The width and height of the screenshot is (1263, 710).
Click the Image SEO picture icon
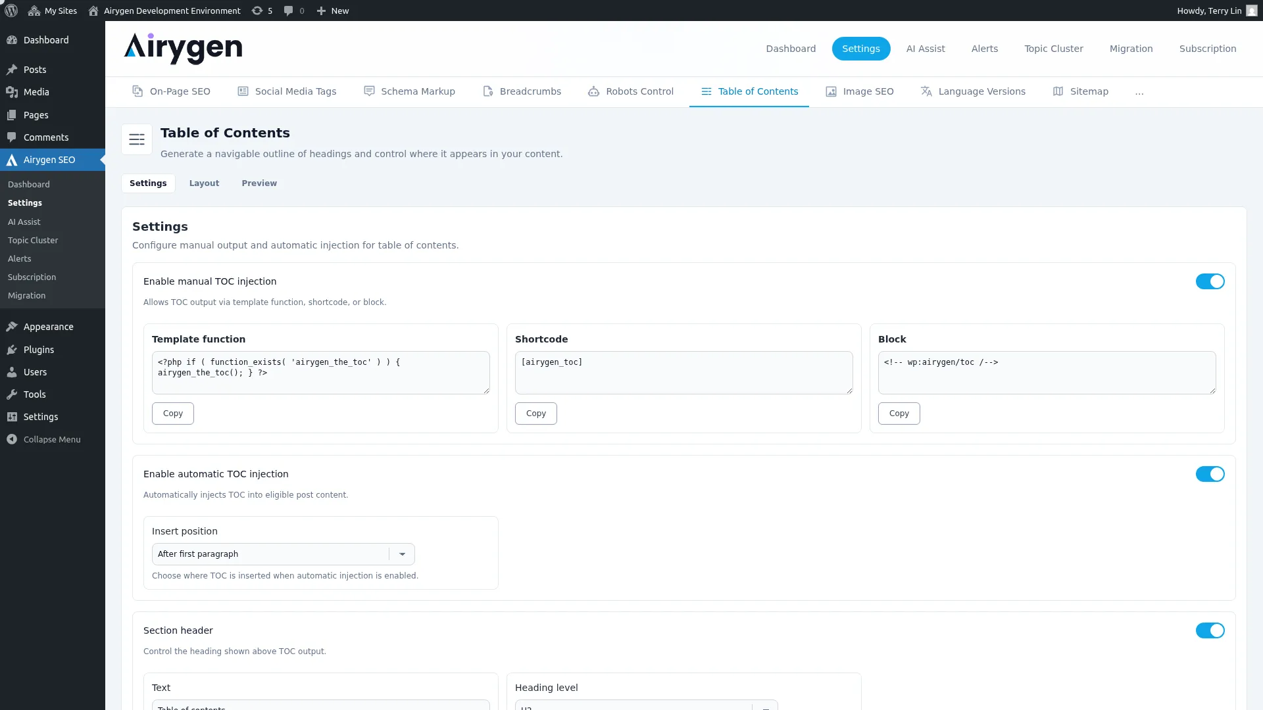831,91
